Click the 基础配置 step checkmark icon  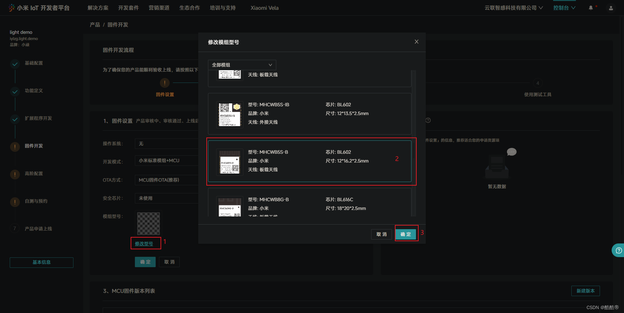pyautogui.click(x=15, y=64)
